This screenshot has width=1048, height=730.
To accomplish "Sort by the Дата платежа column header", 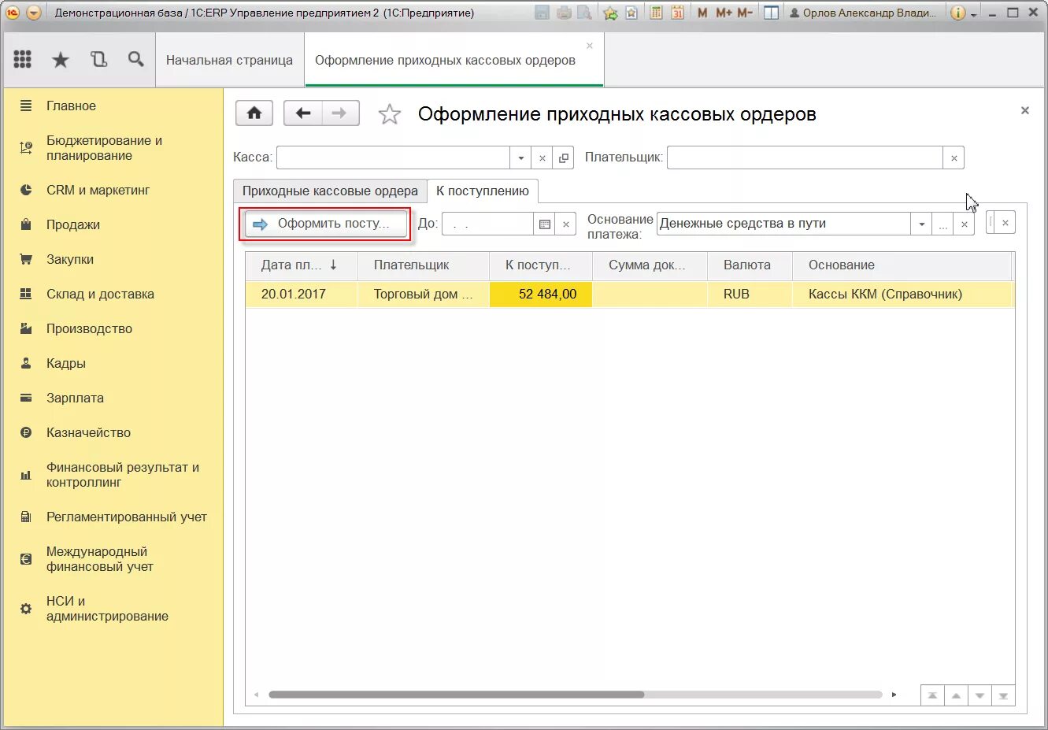I will coord(301,265).
